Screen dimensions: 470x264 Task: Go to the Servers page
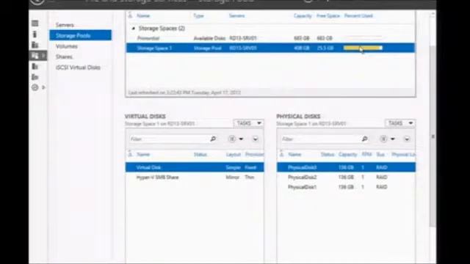click(65, 25)
